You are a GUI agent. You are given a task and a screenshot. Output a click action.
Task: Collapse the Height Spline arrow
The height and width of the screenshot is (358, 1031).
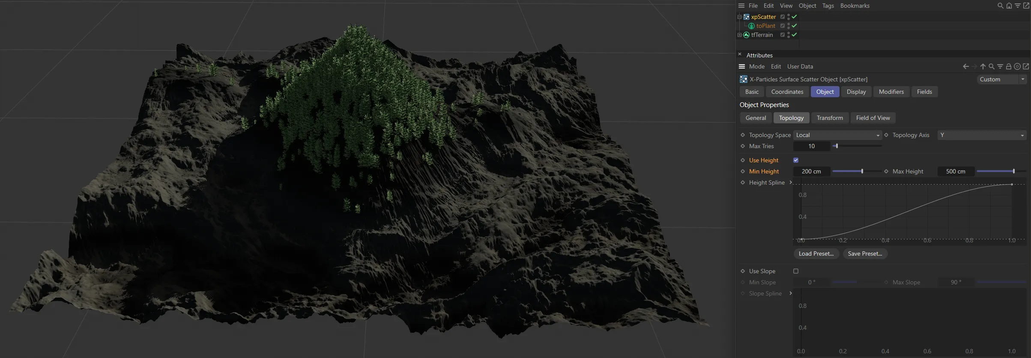tap(791, 182)
